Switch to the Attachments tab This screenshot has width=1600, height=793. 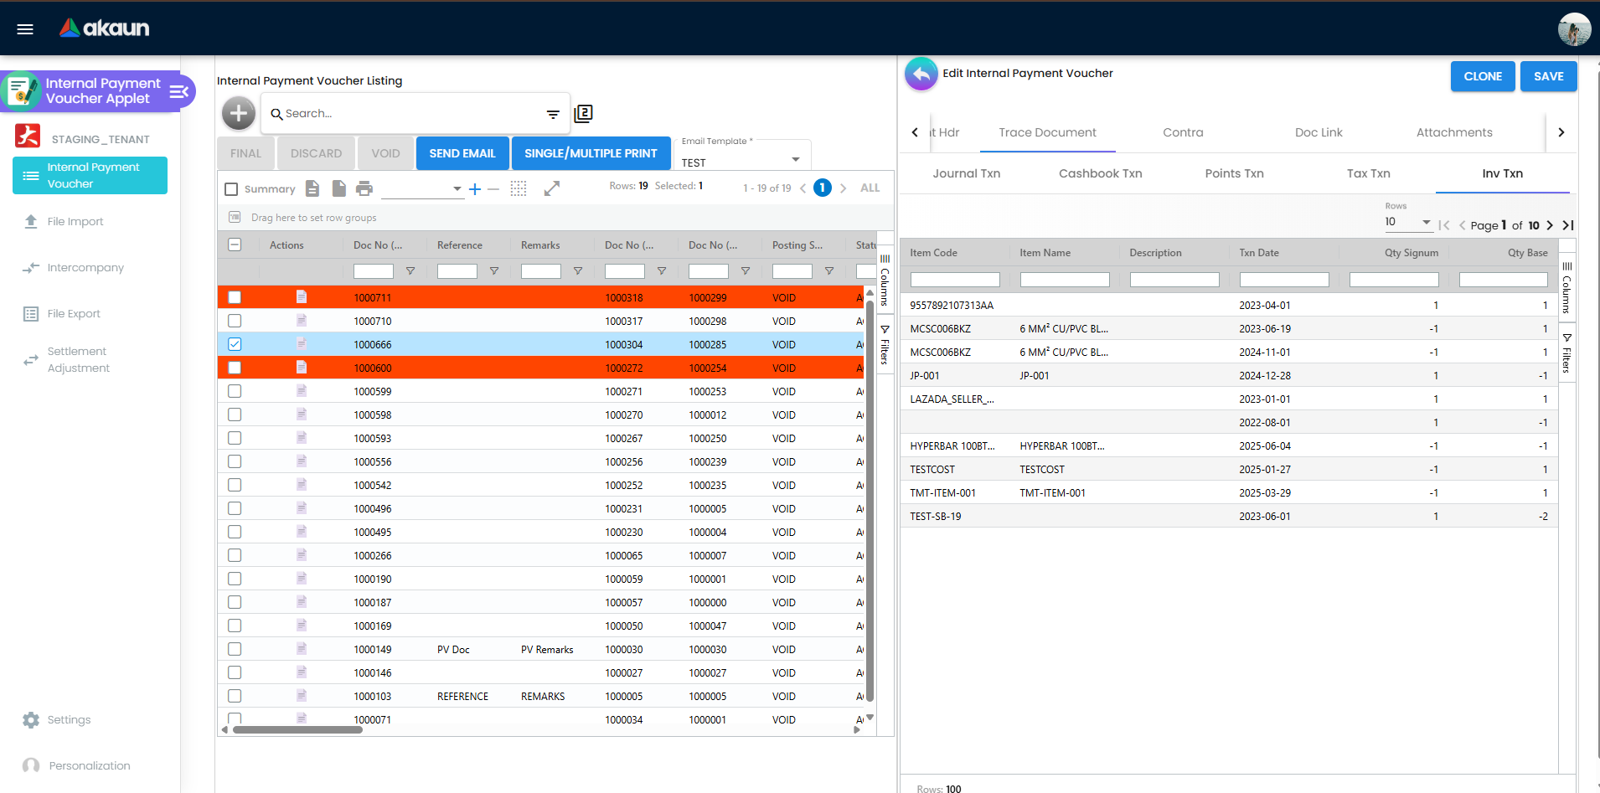click(1453, 132)
